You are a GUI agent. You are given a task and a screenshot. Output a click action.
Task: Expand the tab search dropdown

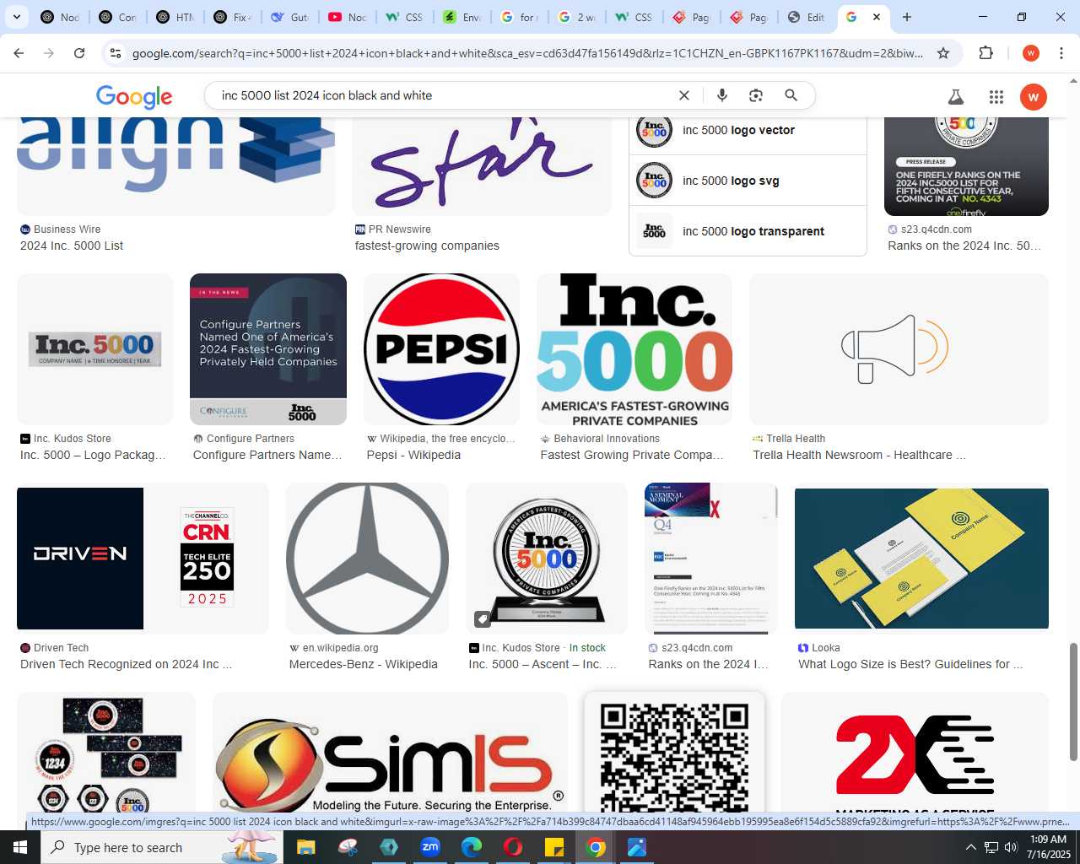pos(16,17)
